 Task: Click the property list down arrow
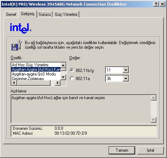pos(63,77)
